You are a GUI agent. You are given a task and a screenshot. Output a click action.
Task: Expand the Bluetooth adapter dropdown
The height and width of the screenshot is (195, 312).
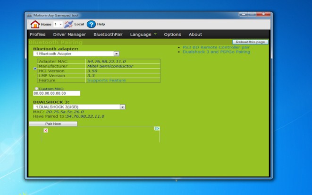click(x=117, y=53)
